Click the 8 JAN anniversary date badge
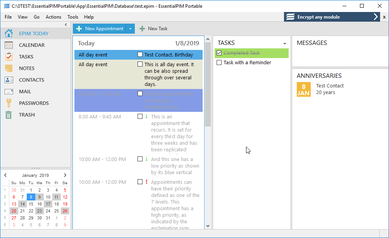The image size is (389, 238). point(304,89)
